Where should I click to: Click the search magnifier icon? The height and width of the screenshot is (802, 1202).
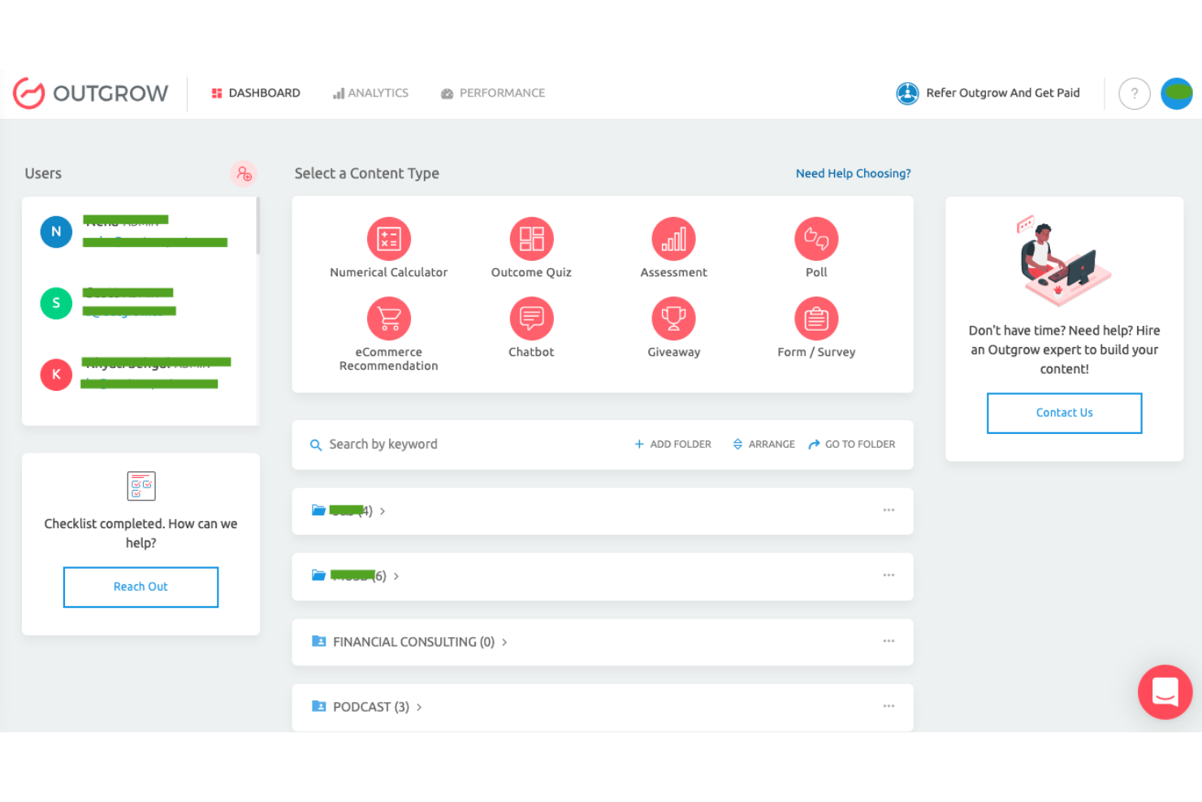pos(316,445)
